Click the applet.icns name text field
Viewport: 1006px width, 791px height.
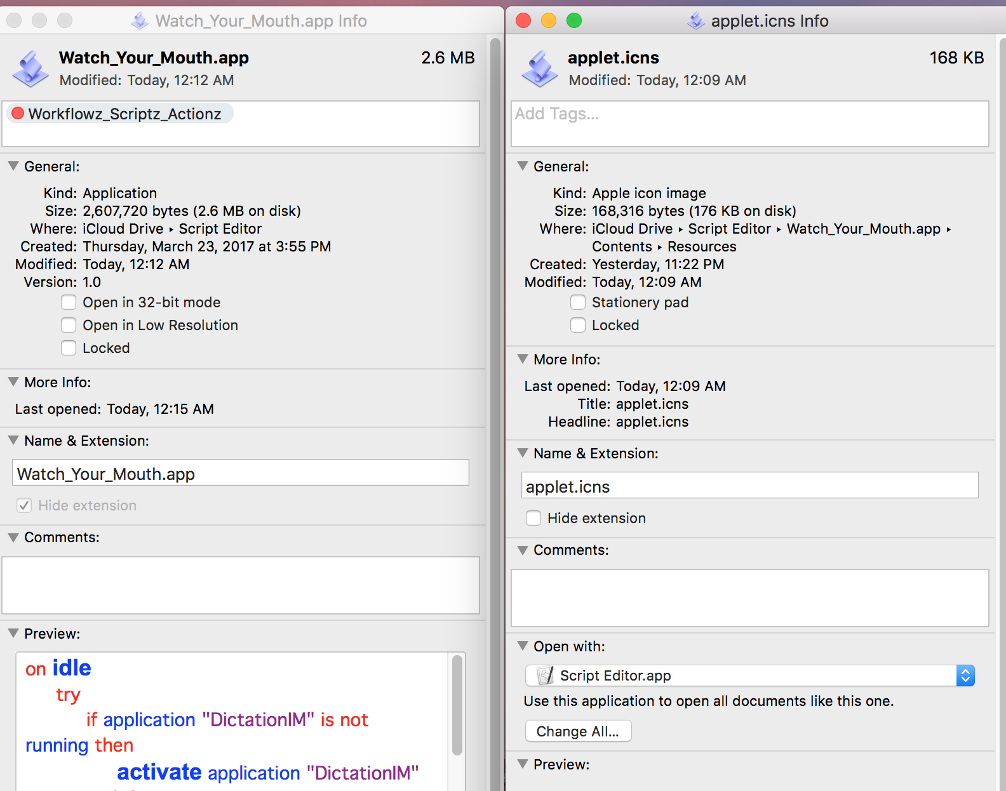point(749,486)
